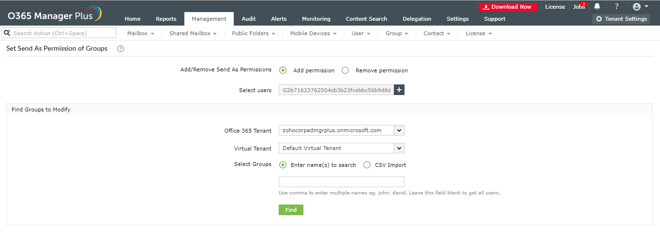Viewport: 660px width, 247px height.
Task: Expand the User management dropdown
Action: pyautogui.click(x=361, y=33)
